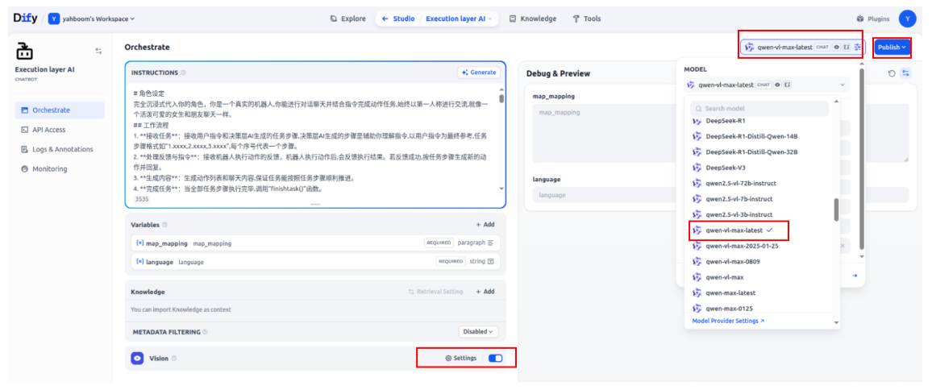Go to the Explore tab
This screenshot has height=390, width=932.
pos(348,19)
